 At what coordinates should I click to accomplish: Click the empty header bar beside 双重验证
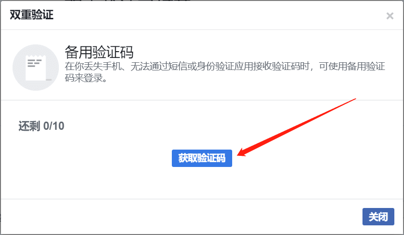point(219,15)
